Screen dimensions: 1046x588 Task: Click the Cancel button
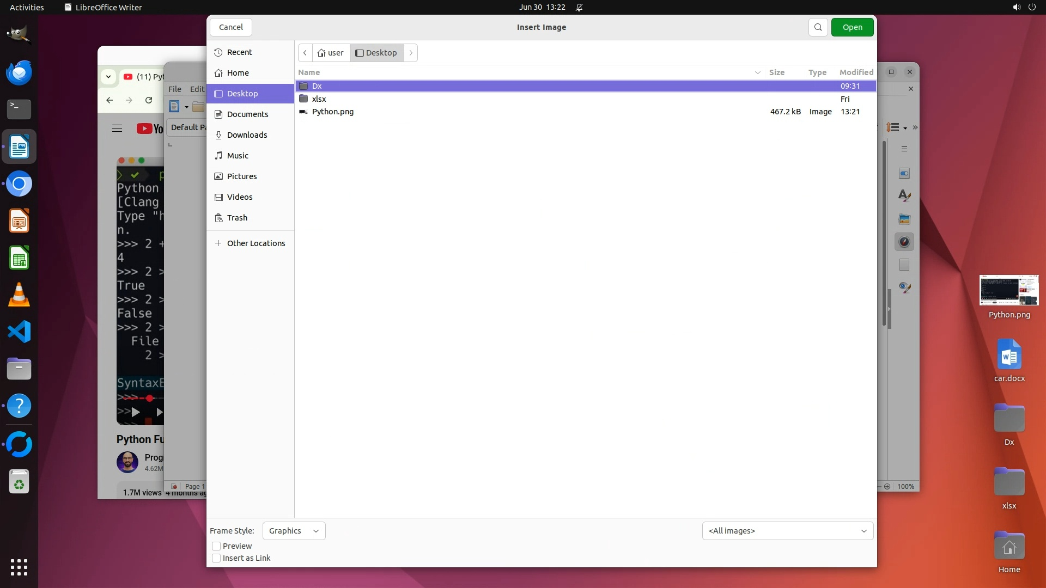(x=231, y=27)
